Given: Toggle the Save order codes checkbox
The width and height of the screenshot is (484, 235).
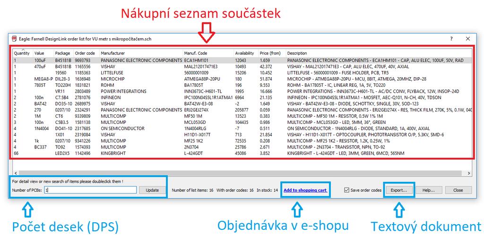Looking at the screenshot, I should [x=346, y=190].
